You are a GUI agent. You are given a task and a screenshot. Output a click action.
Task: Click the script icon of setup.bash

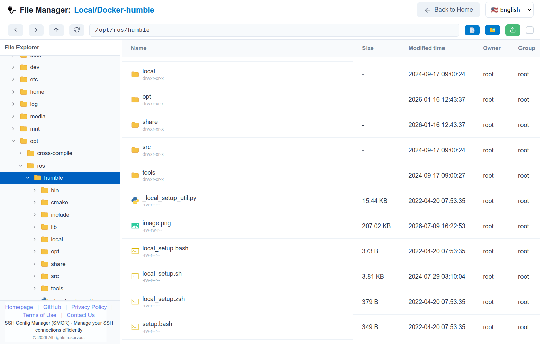pos(135,327)
